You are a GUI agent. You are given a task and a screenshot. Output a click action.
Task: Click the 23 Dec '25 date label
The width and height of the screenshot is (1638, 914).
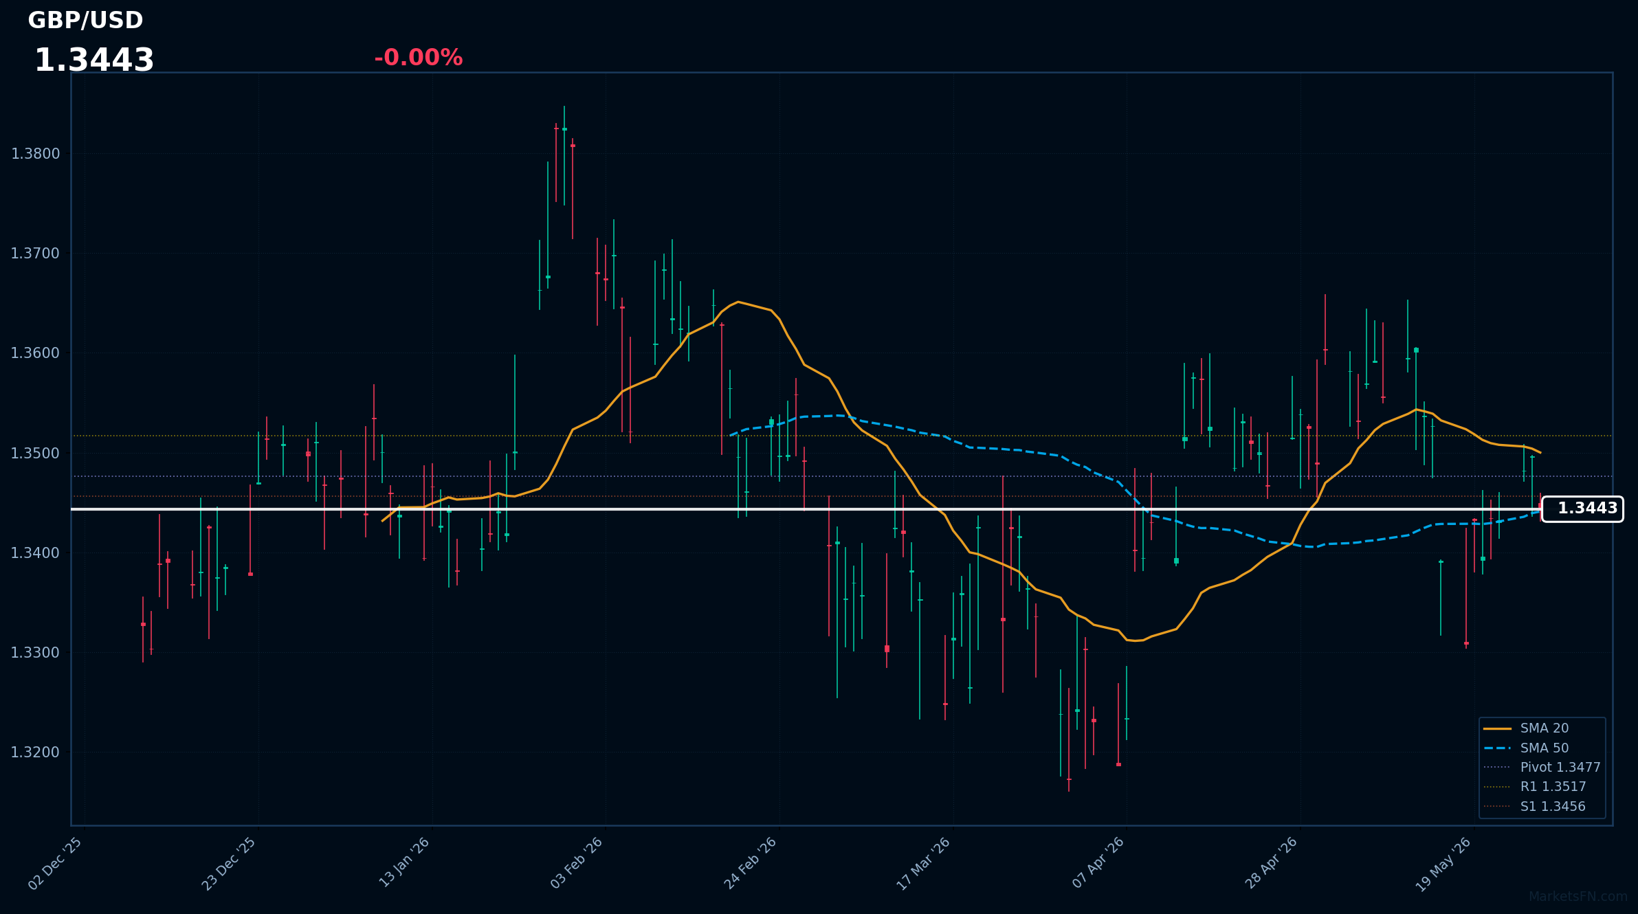point(229,864)
